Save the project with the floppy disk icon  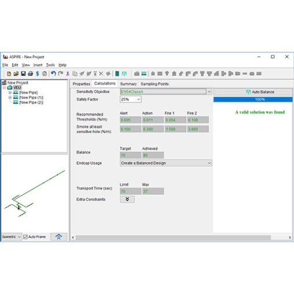(x=23, y=73)
